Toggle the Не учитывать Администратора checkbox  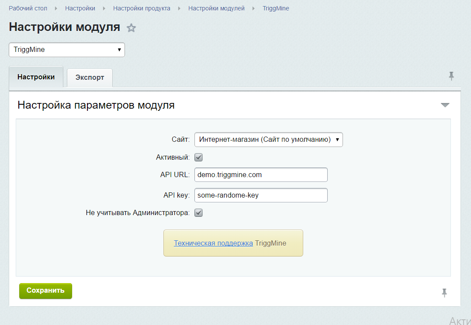tap(198, 212)
